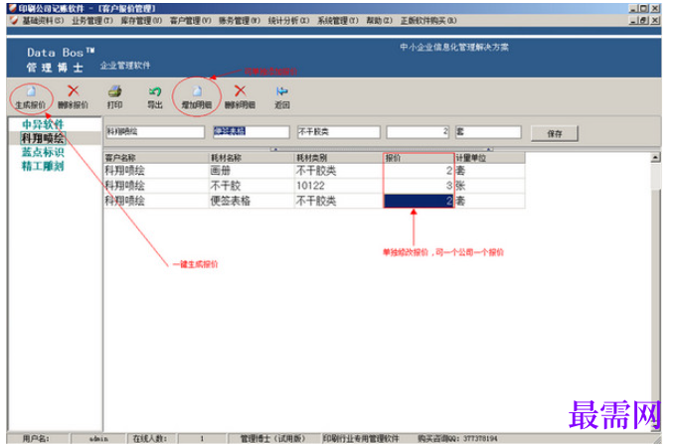Open the 系统管理 menu
Viewport: 680px width, 446px height.
point(338,21)
